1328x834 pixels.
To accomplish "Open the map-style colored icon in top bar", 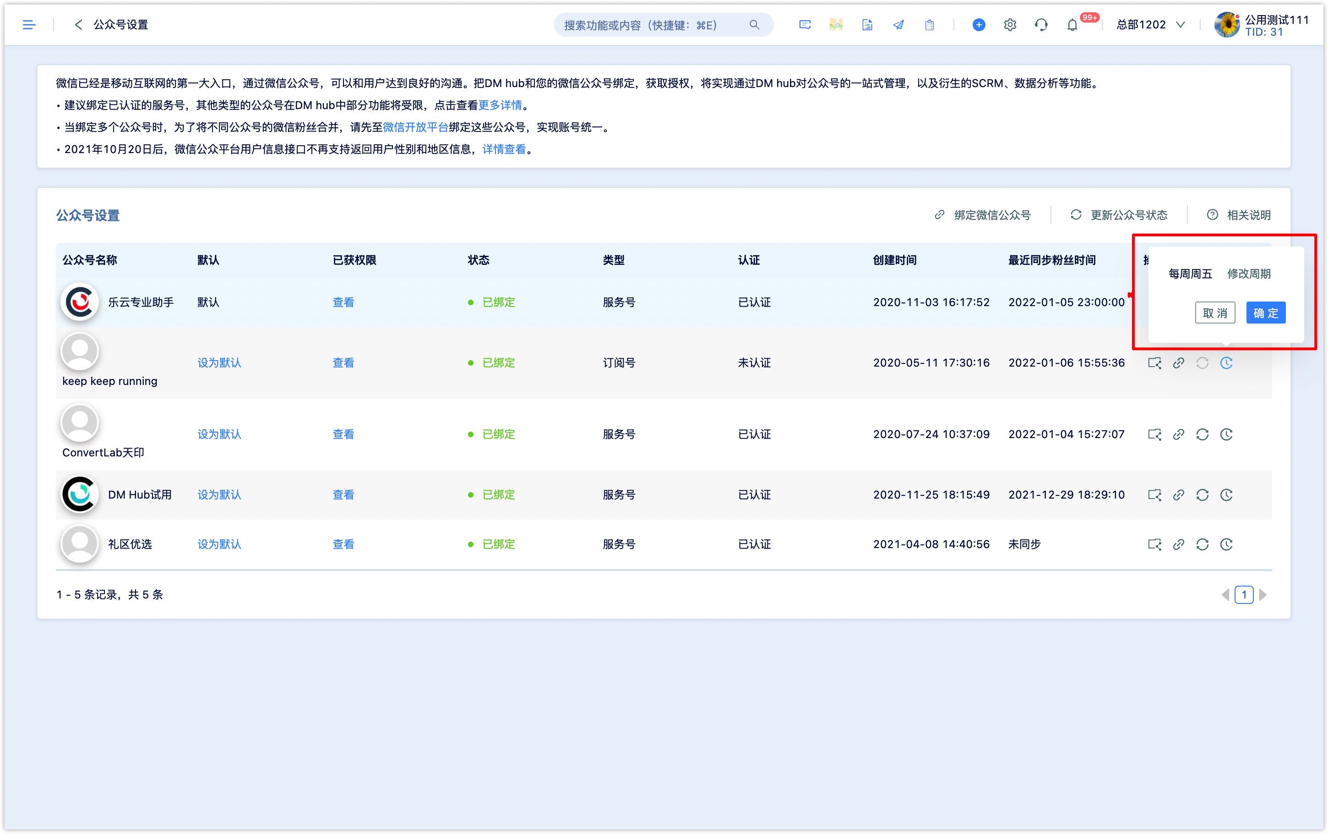I will (x=836, y=25).
